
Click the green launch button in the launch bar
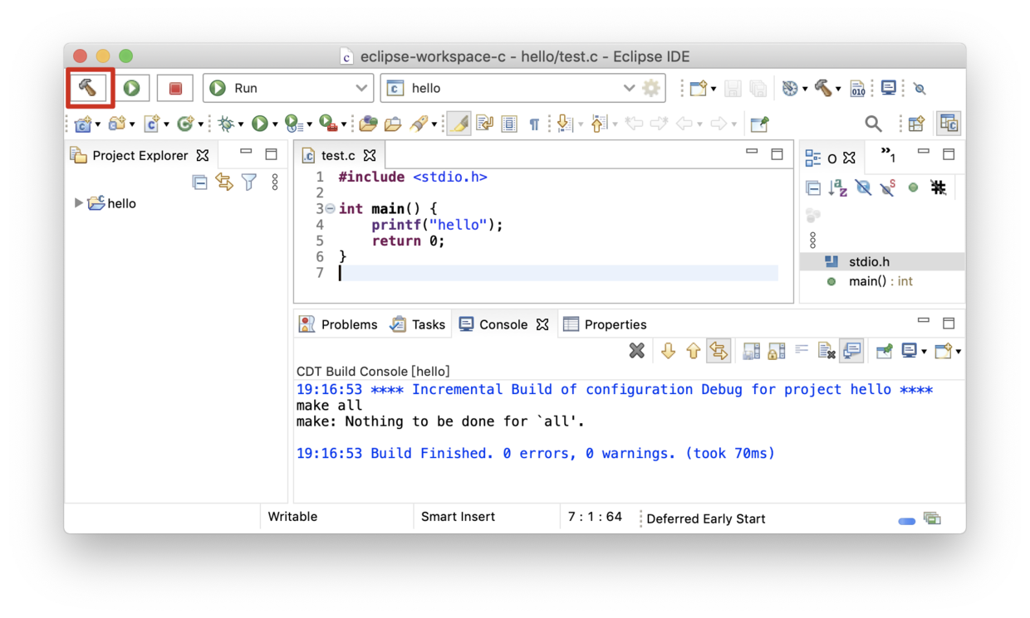pos(131,88)
